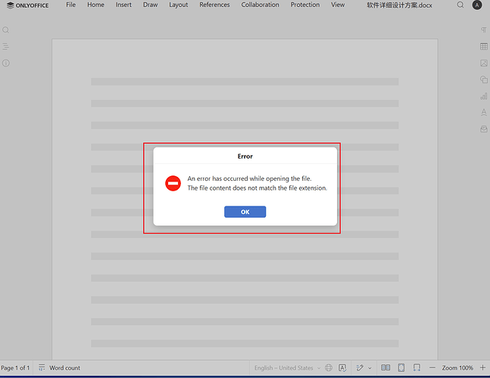This screenshot has width=490, height=378.
Task: Open Text Art settings in right sidebar
Action: pyautogui.click(x=484, y=113)
